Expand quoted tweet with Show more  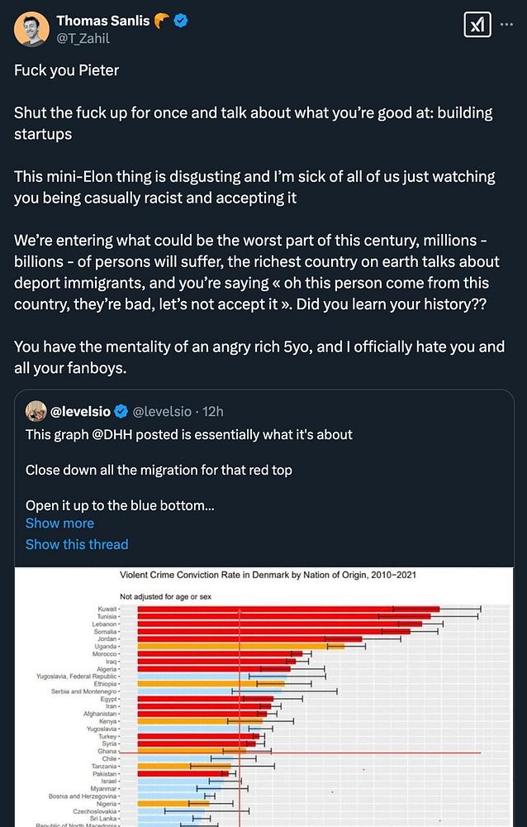pos(59,523)
